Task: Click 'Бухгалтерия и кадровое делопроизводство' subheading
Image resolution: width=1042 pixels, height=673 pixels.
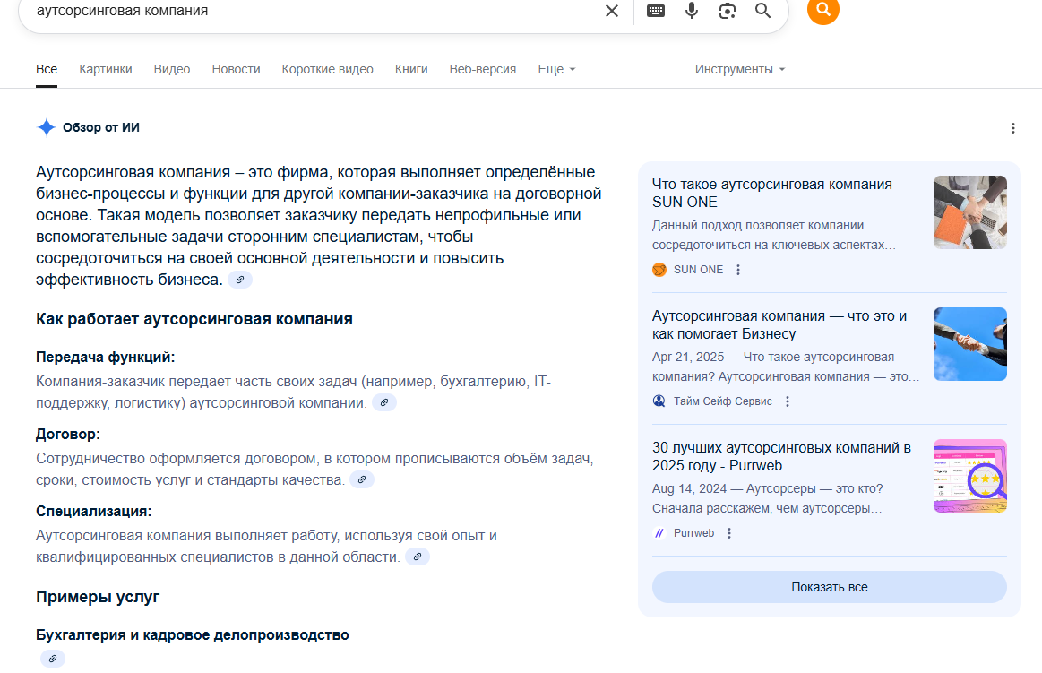Action: [192, 635]
